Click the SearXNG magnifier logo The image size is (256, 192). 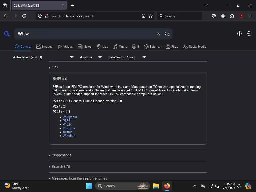7,34
